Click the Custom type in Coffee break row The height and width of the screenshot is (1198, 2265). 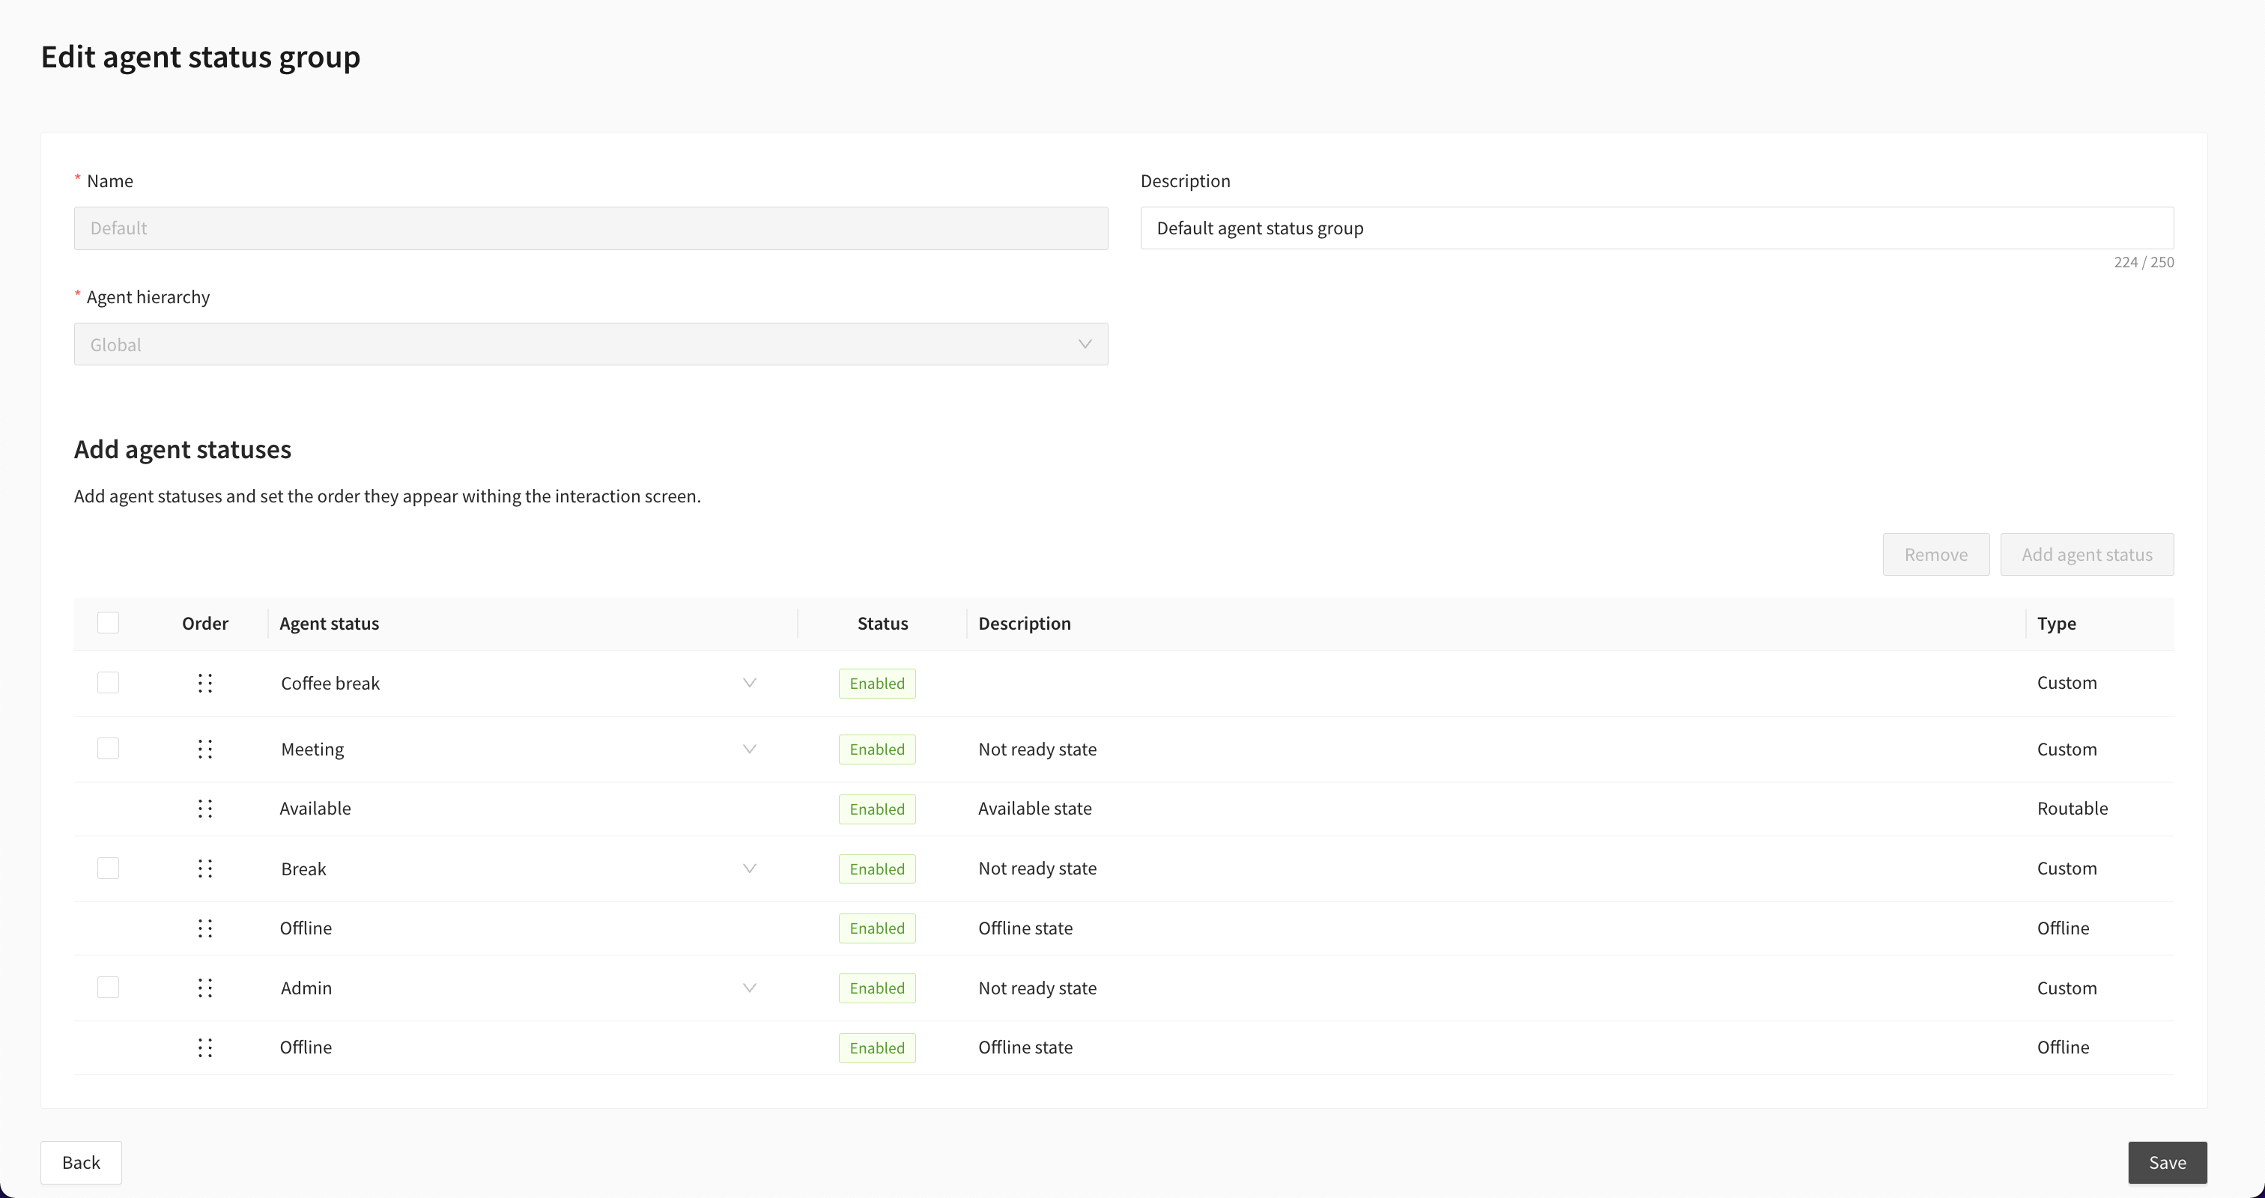tap(2067, 682)
